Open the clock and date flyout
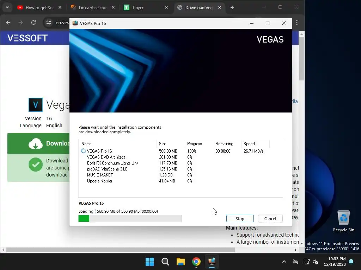This screenshot has height=270, width=361. [x=335, y=262]
